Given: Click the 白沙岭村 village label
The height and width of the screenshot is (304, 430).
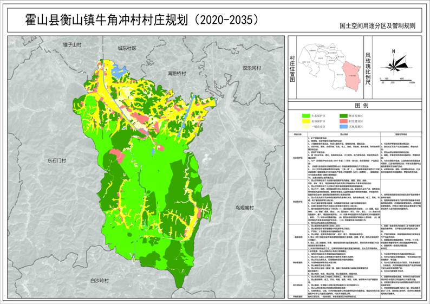Looking at the screenshot, I should pos(100,281).
